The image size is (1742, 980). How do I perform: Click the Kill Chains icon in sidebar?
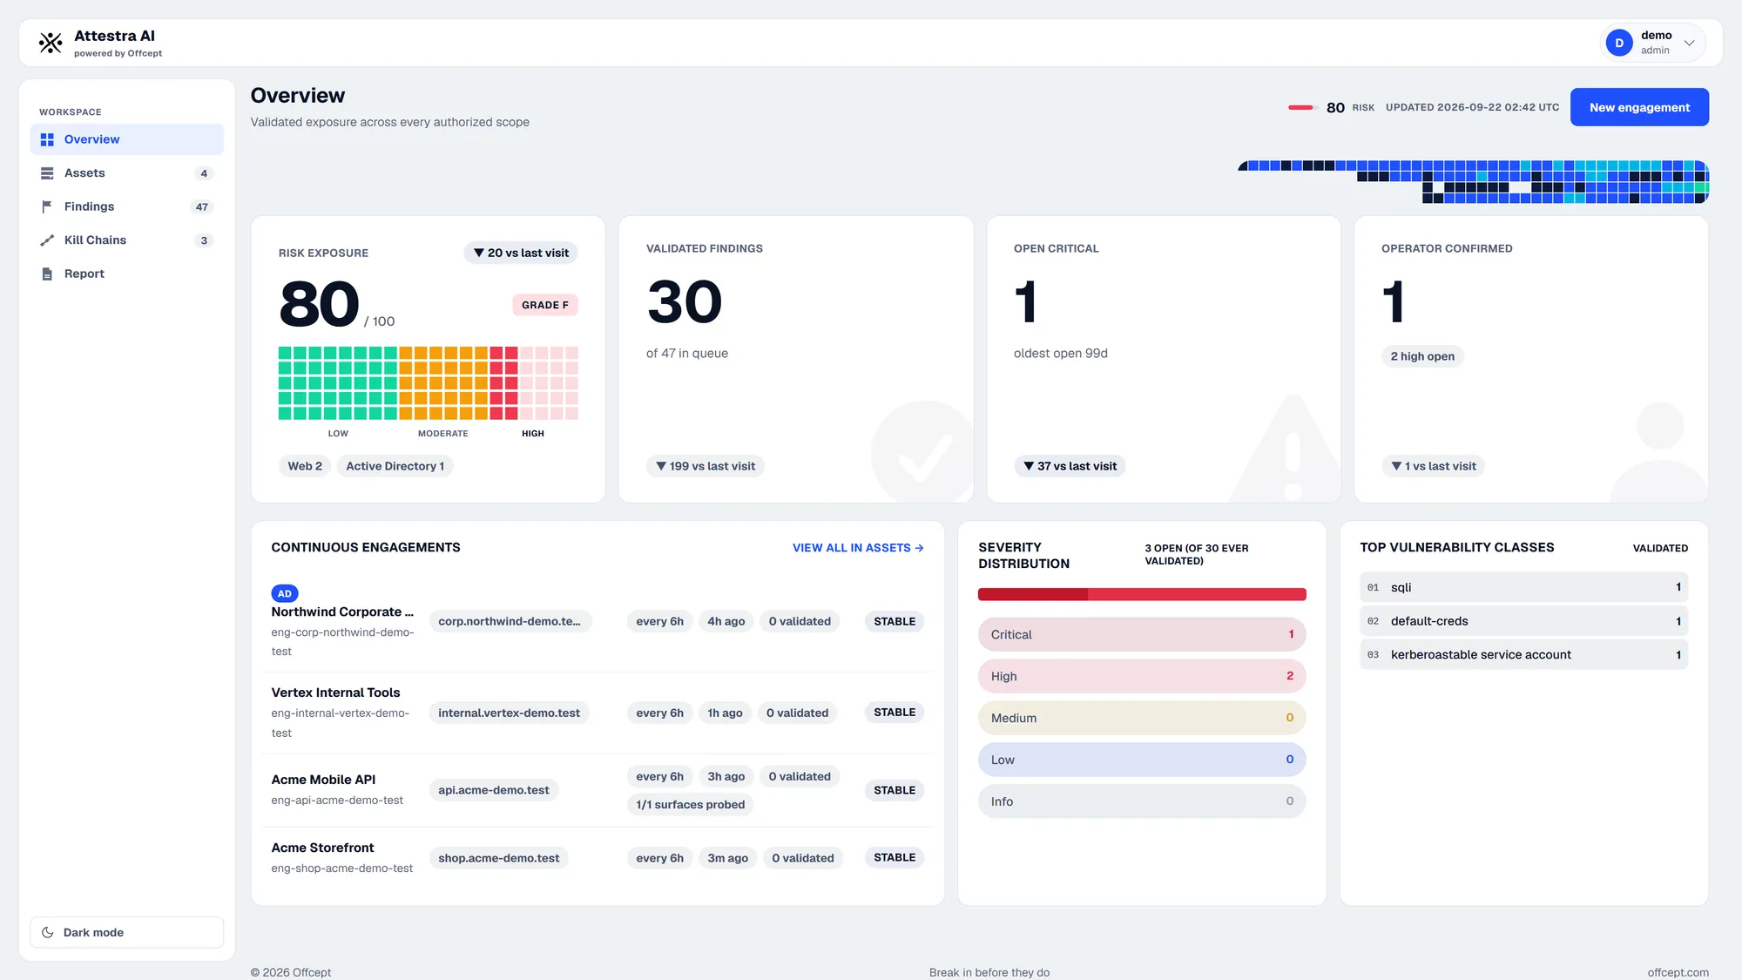[x=47, y=240]
